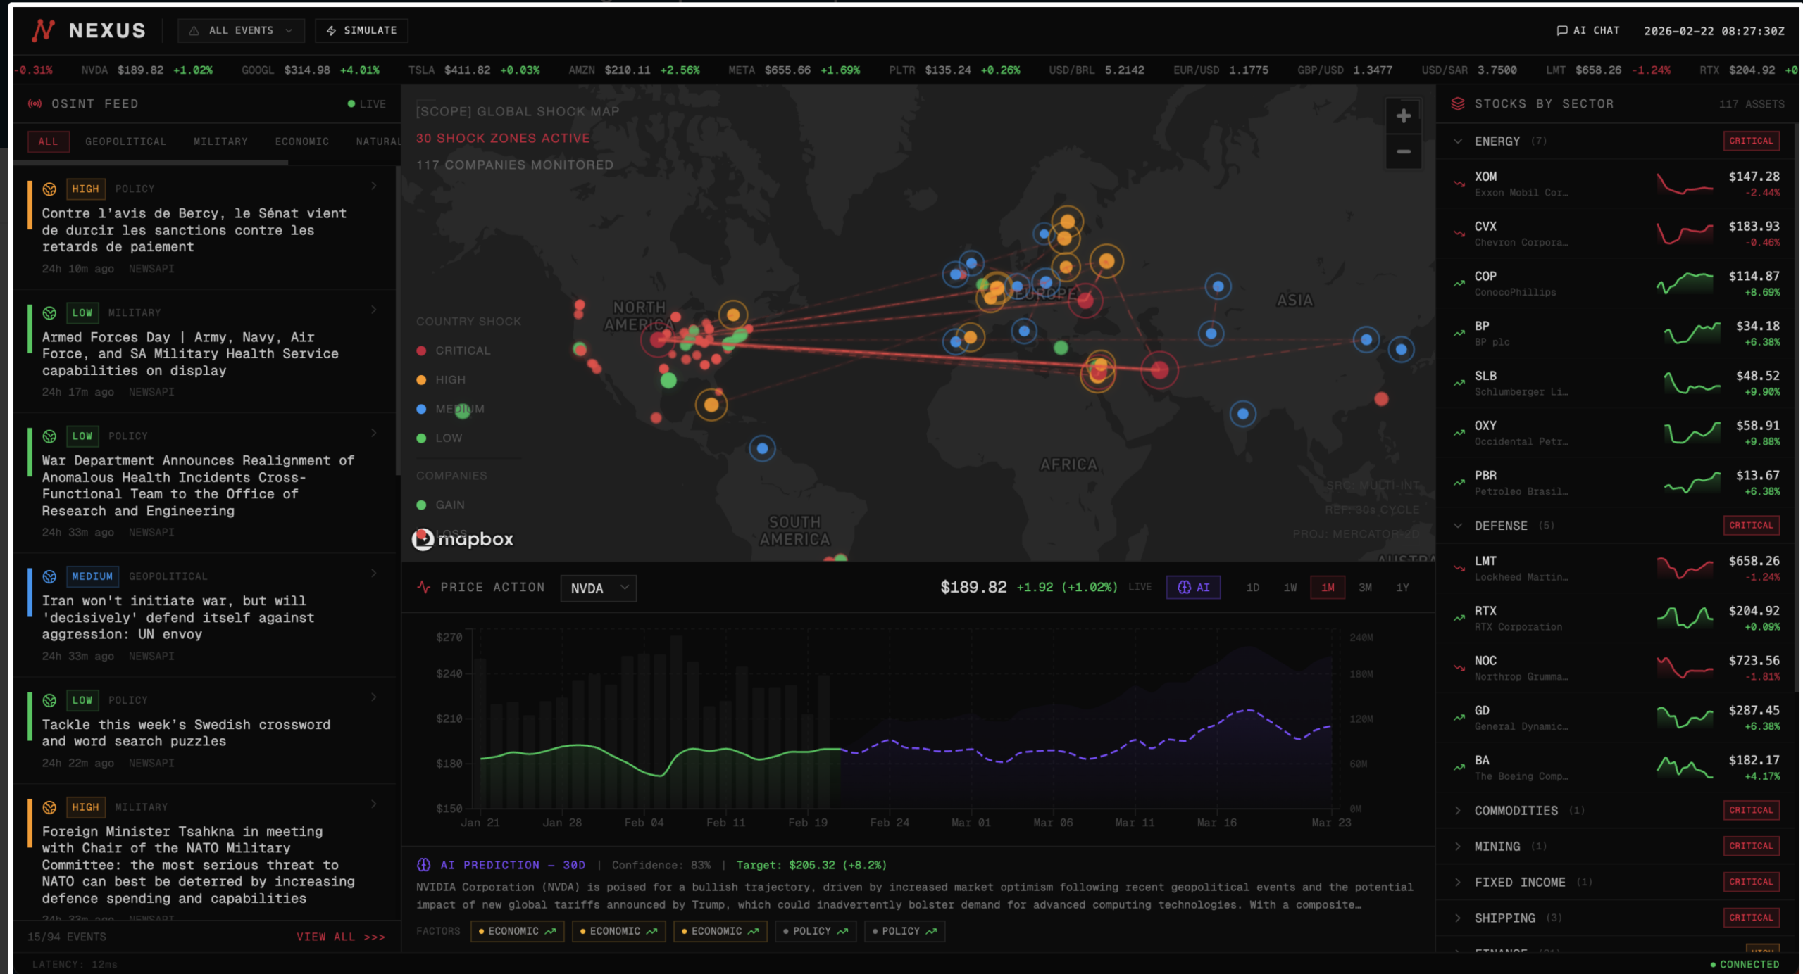
Task: Select the 1W chart timeframe
Action: click(1290, 588)
